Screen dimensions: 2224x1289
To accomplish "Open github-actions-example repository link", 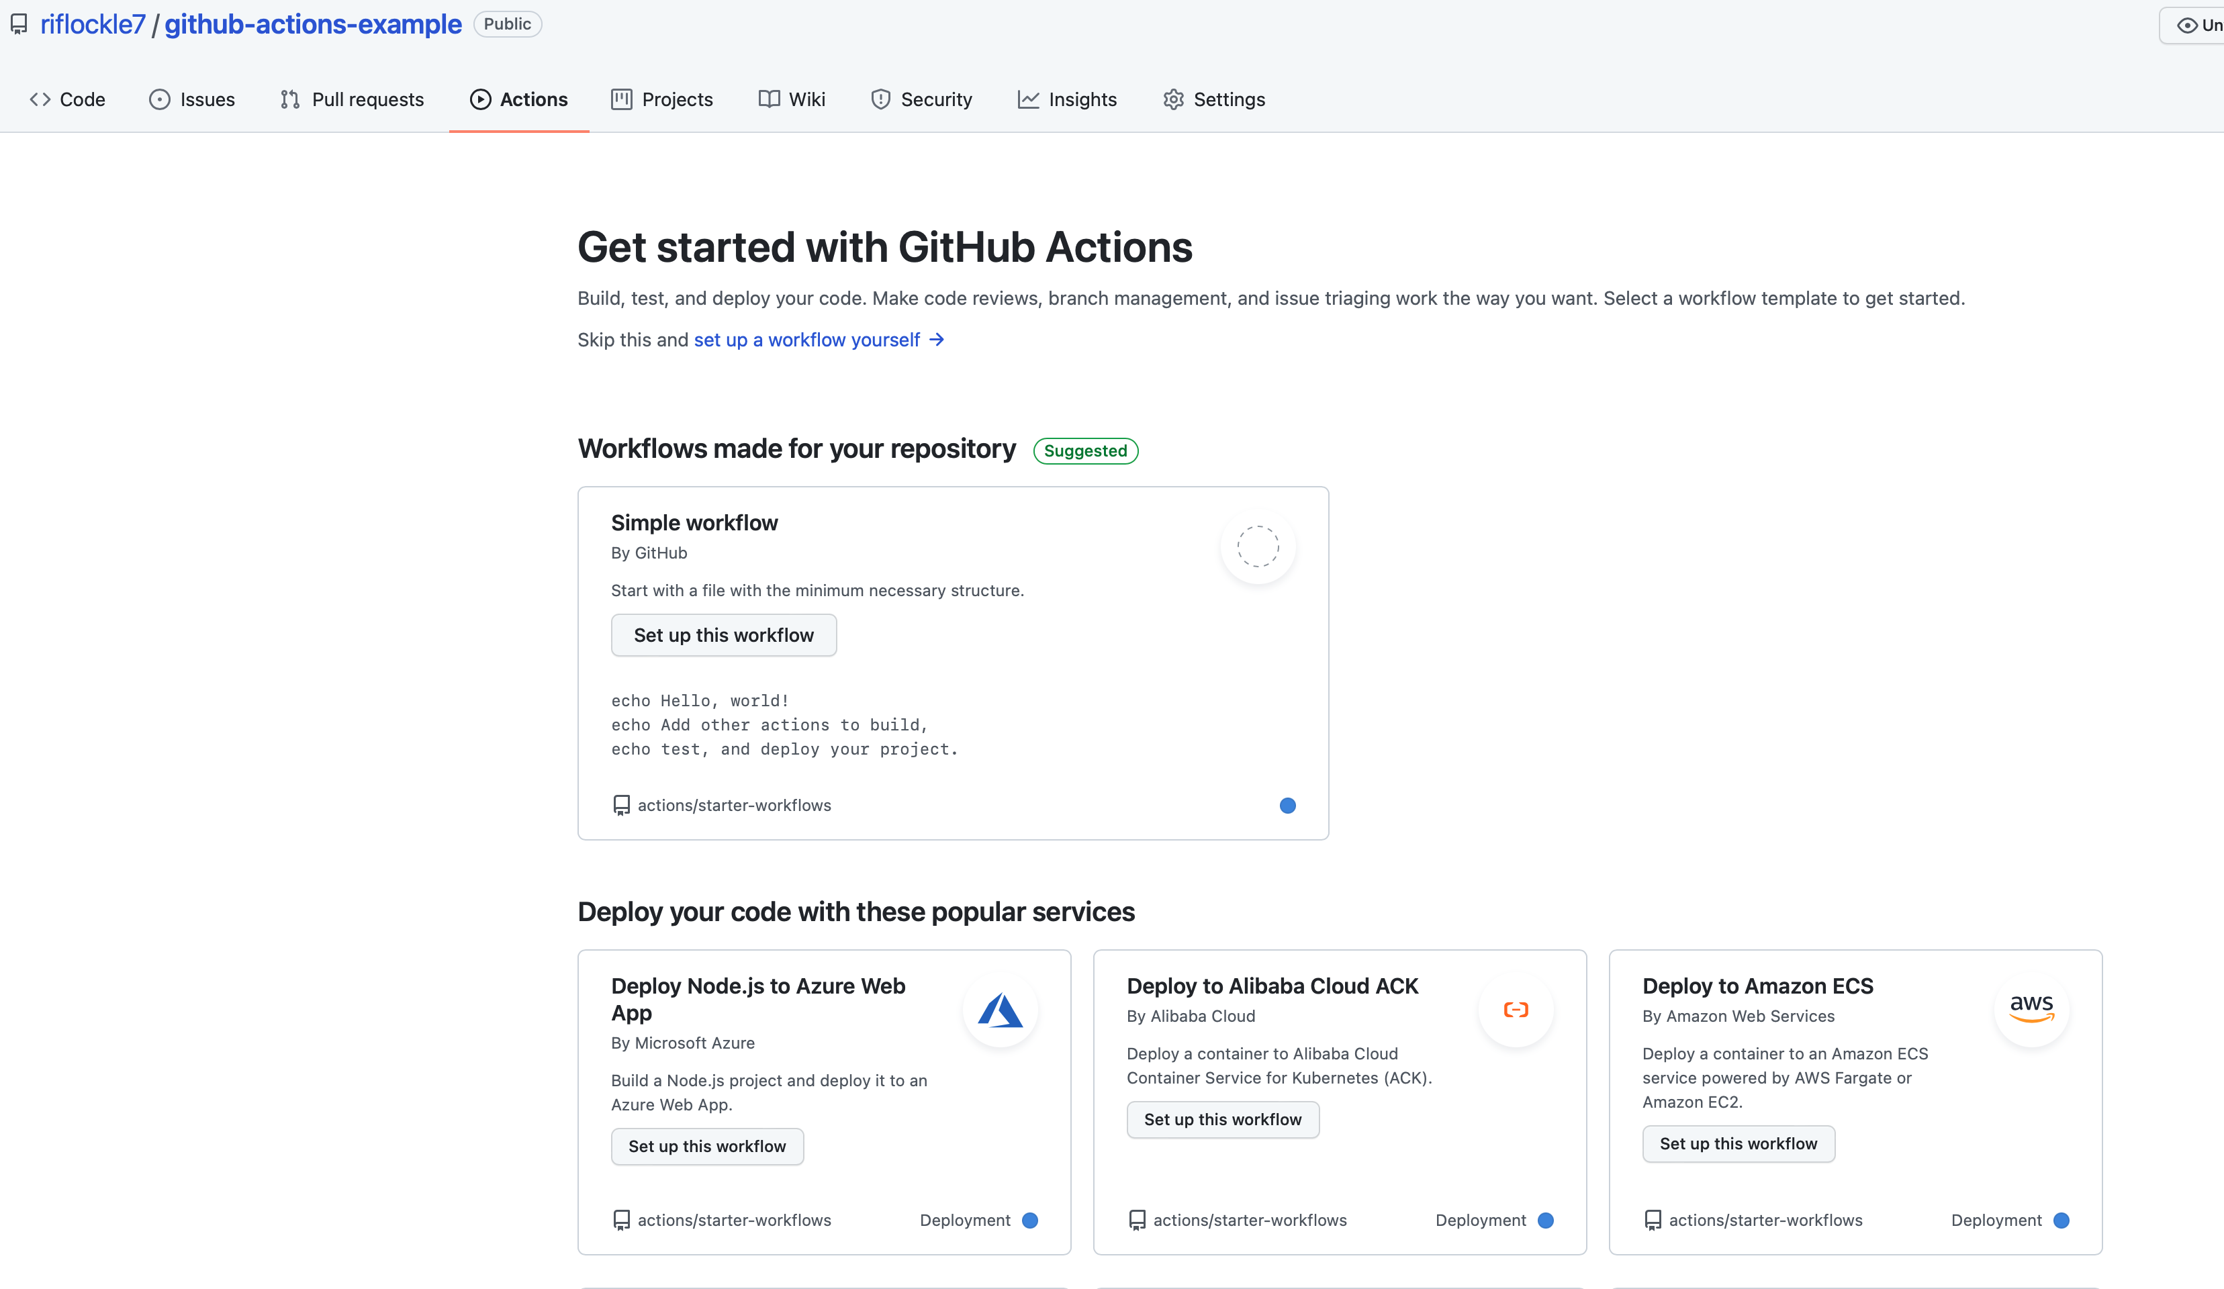I will [x=314, y=25].
